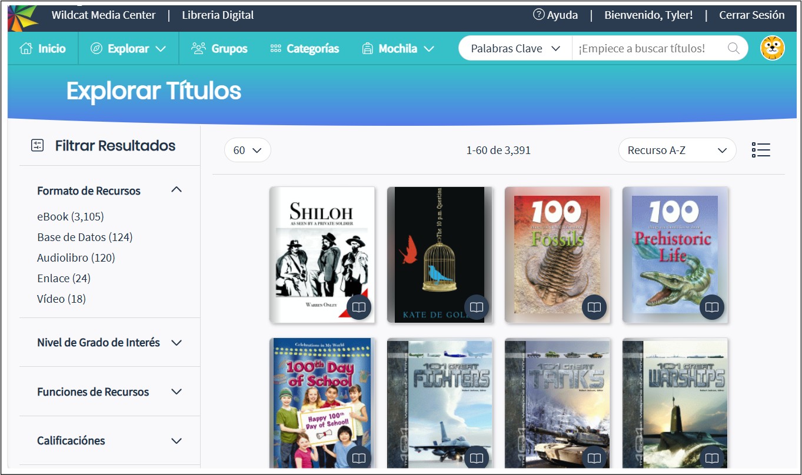This screenshot has width=802, height=475.
Task: Click the search titles input field
Action: 649,48
